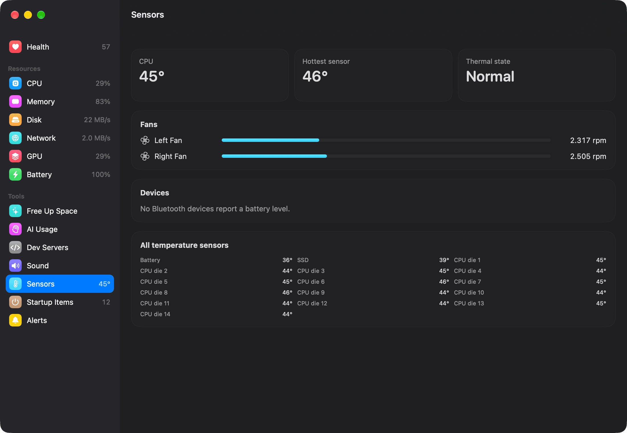
Task: Click the Hottest sensor 46° card
Action: 373,75
